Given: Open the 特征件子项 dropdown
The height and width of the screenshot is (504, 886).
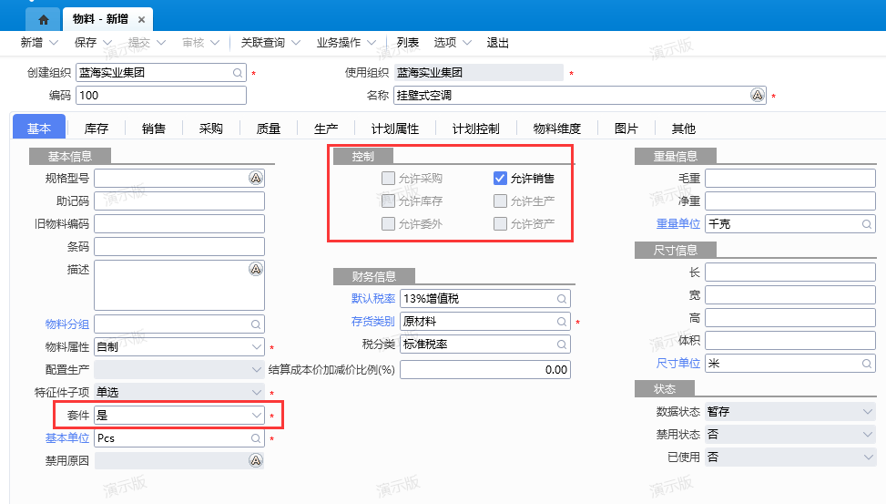Looking at the screenshot, I should (x=257, y=392).
